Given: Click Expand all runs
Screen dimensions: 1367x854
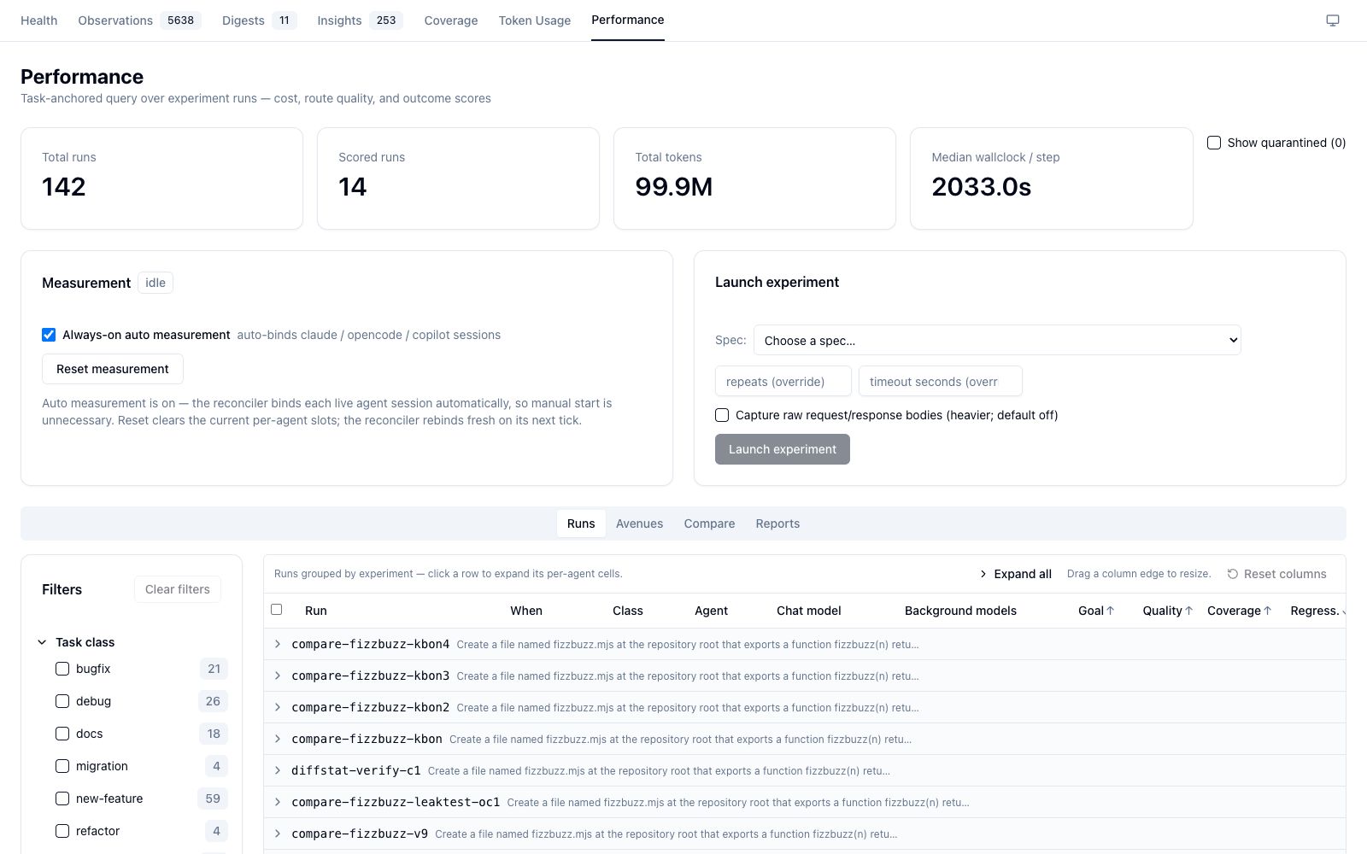Looking at the screenshot, I should click(1015, 574).
